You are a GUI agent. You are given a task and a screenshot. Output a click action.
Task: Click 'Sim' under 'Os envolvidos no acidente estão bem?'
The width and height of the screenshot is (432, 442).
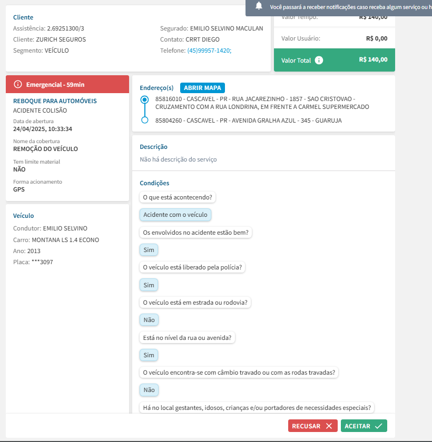[149, 250]
